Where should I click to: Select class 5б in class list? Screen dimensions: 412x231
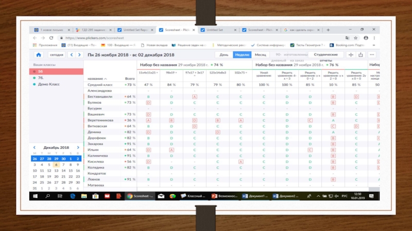click(41, 71)
